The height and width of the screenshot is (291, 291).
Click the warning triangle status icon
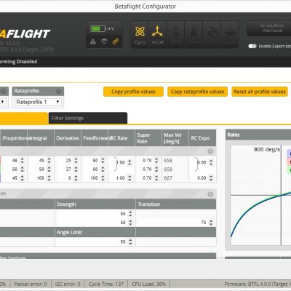tap(93, 41)
